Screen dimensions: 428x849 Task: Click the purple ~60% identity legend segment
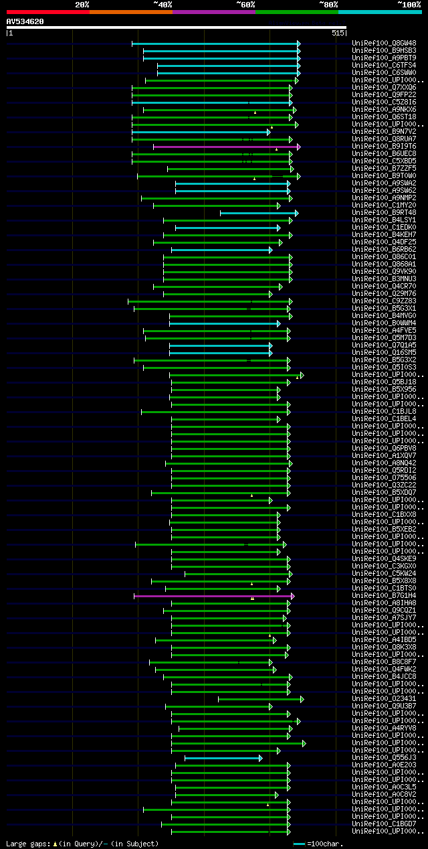click(213, 12)
